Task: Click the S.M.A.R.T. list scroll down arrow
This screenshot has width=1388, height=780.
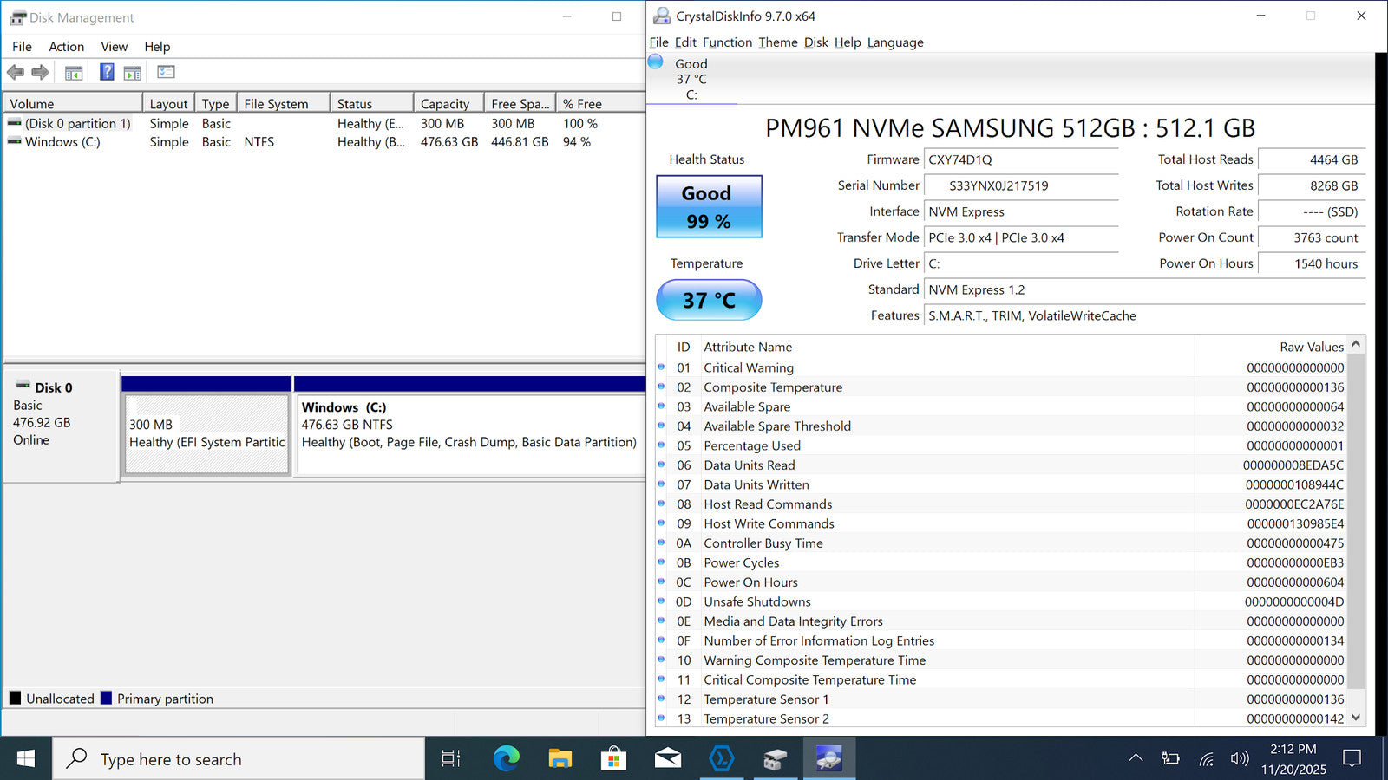Action: 1356,718
